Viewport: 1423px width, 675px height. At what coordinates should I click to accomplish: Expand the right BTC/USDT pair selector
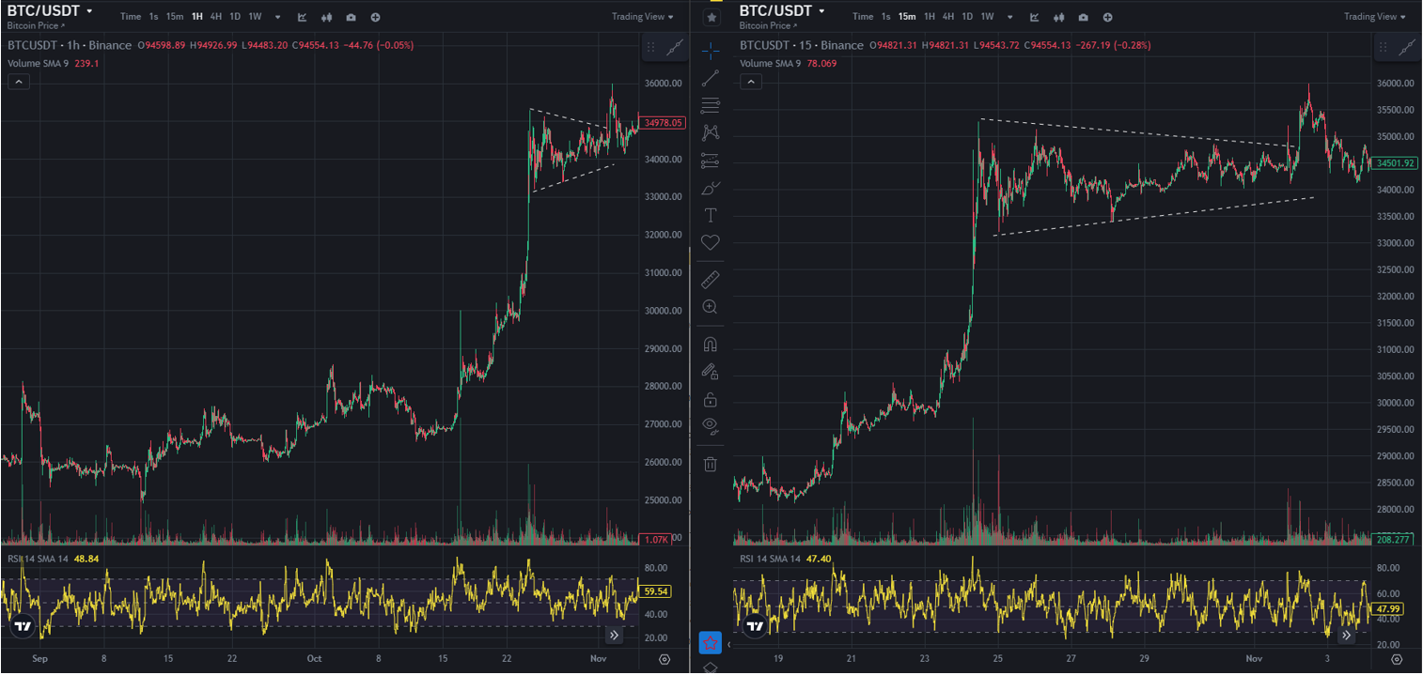(x=821, y=11)
